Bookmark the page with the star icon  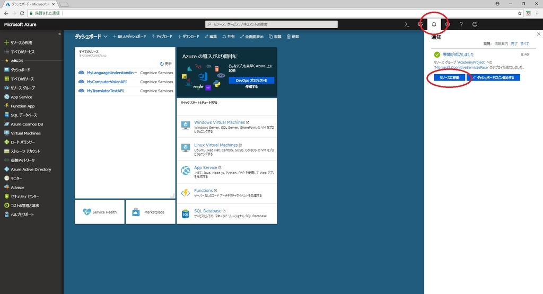point(520,13)
